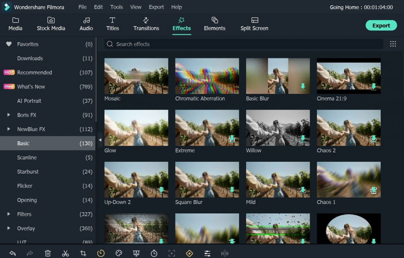404x258 pixels.
Task: Open the Export menu in menu bar
Action: (x=156, y=7)
